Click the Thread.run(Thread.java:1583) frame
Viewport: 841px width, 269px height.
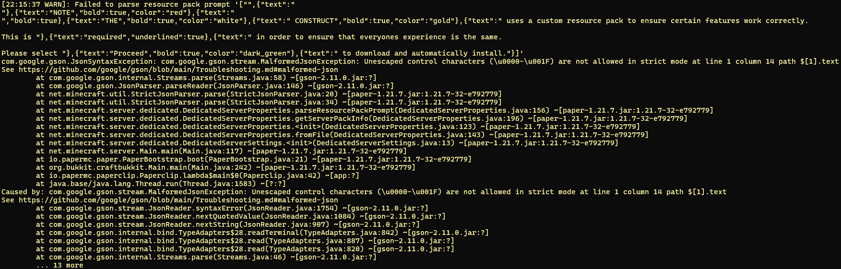pos(161,184)
